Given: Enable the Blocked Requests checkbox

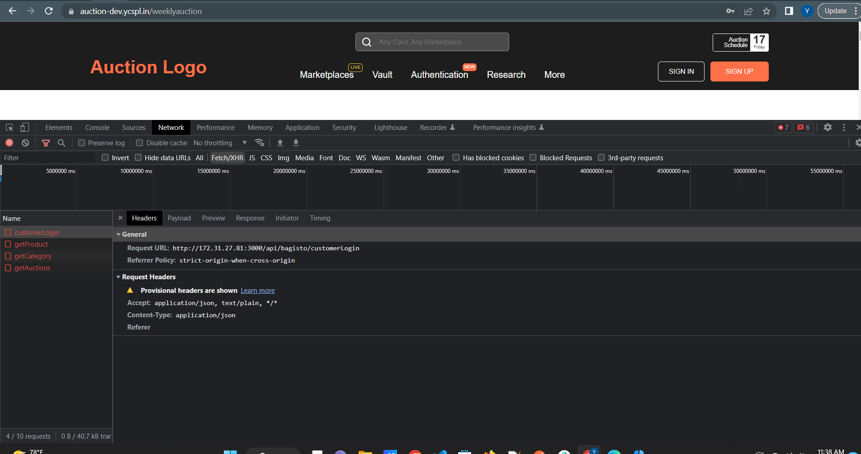Looking at the screenshot, I should [x=533, y=158].
